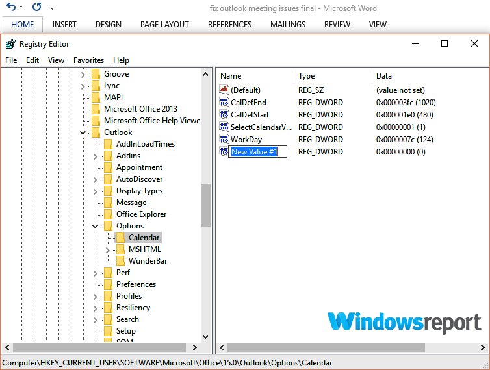Screen dimensions: 490x370
Task: Click the Calendar folder icon
Action: click(120, 238)
